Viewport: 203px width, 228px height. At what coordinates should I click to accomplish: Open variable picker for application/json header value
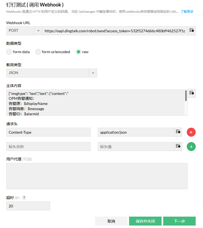[x=178, y=132]
